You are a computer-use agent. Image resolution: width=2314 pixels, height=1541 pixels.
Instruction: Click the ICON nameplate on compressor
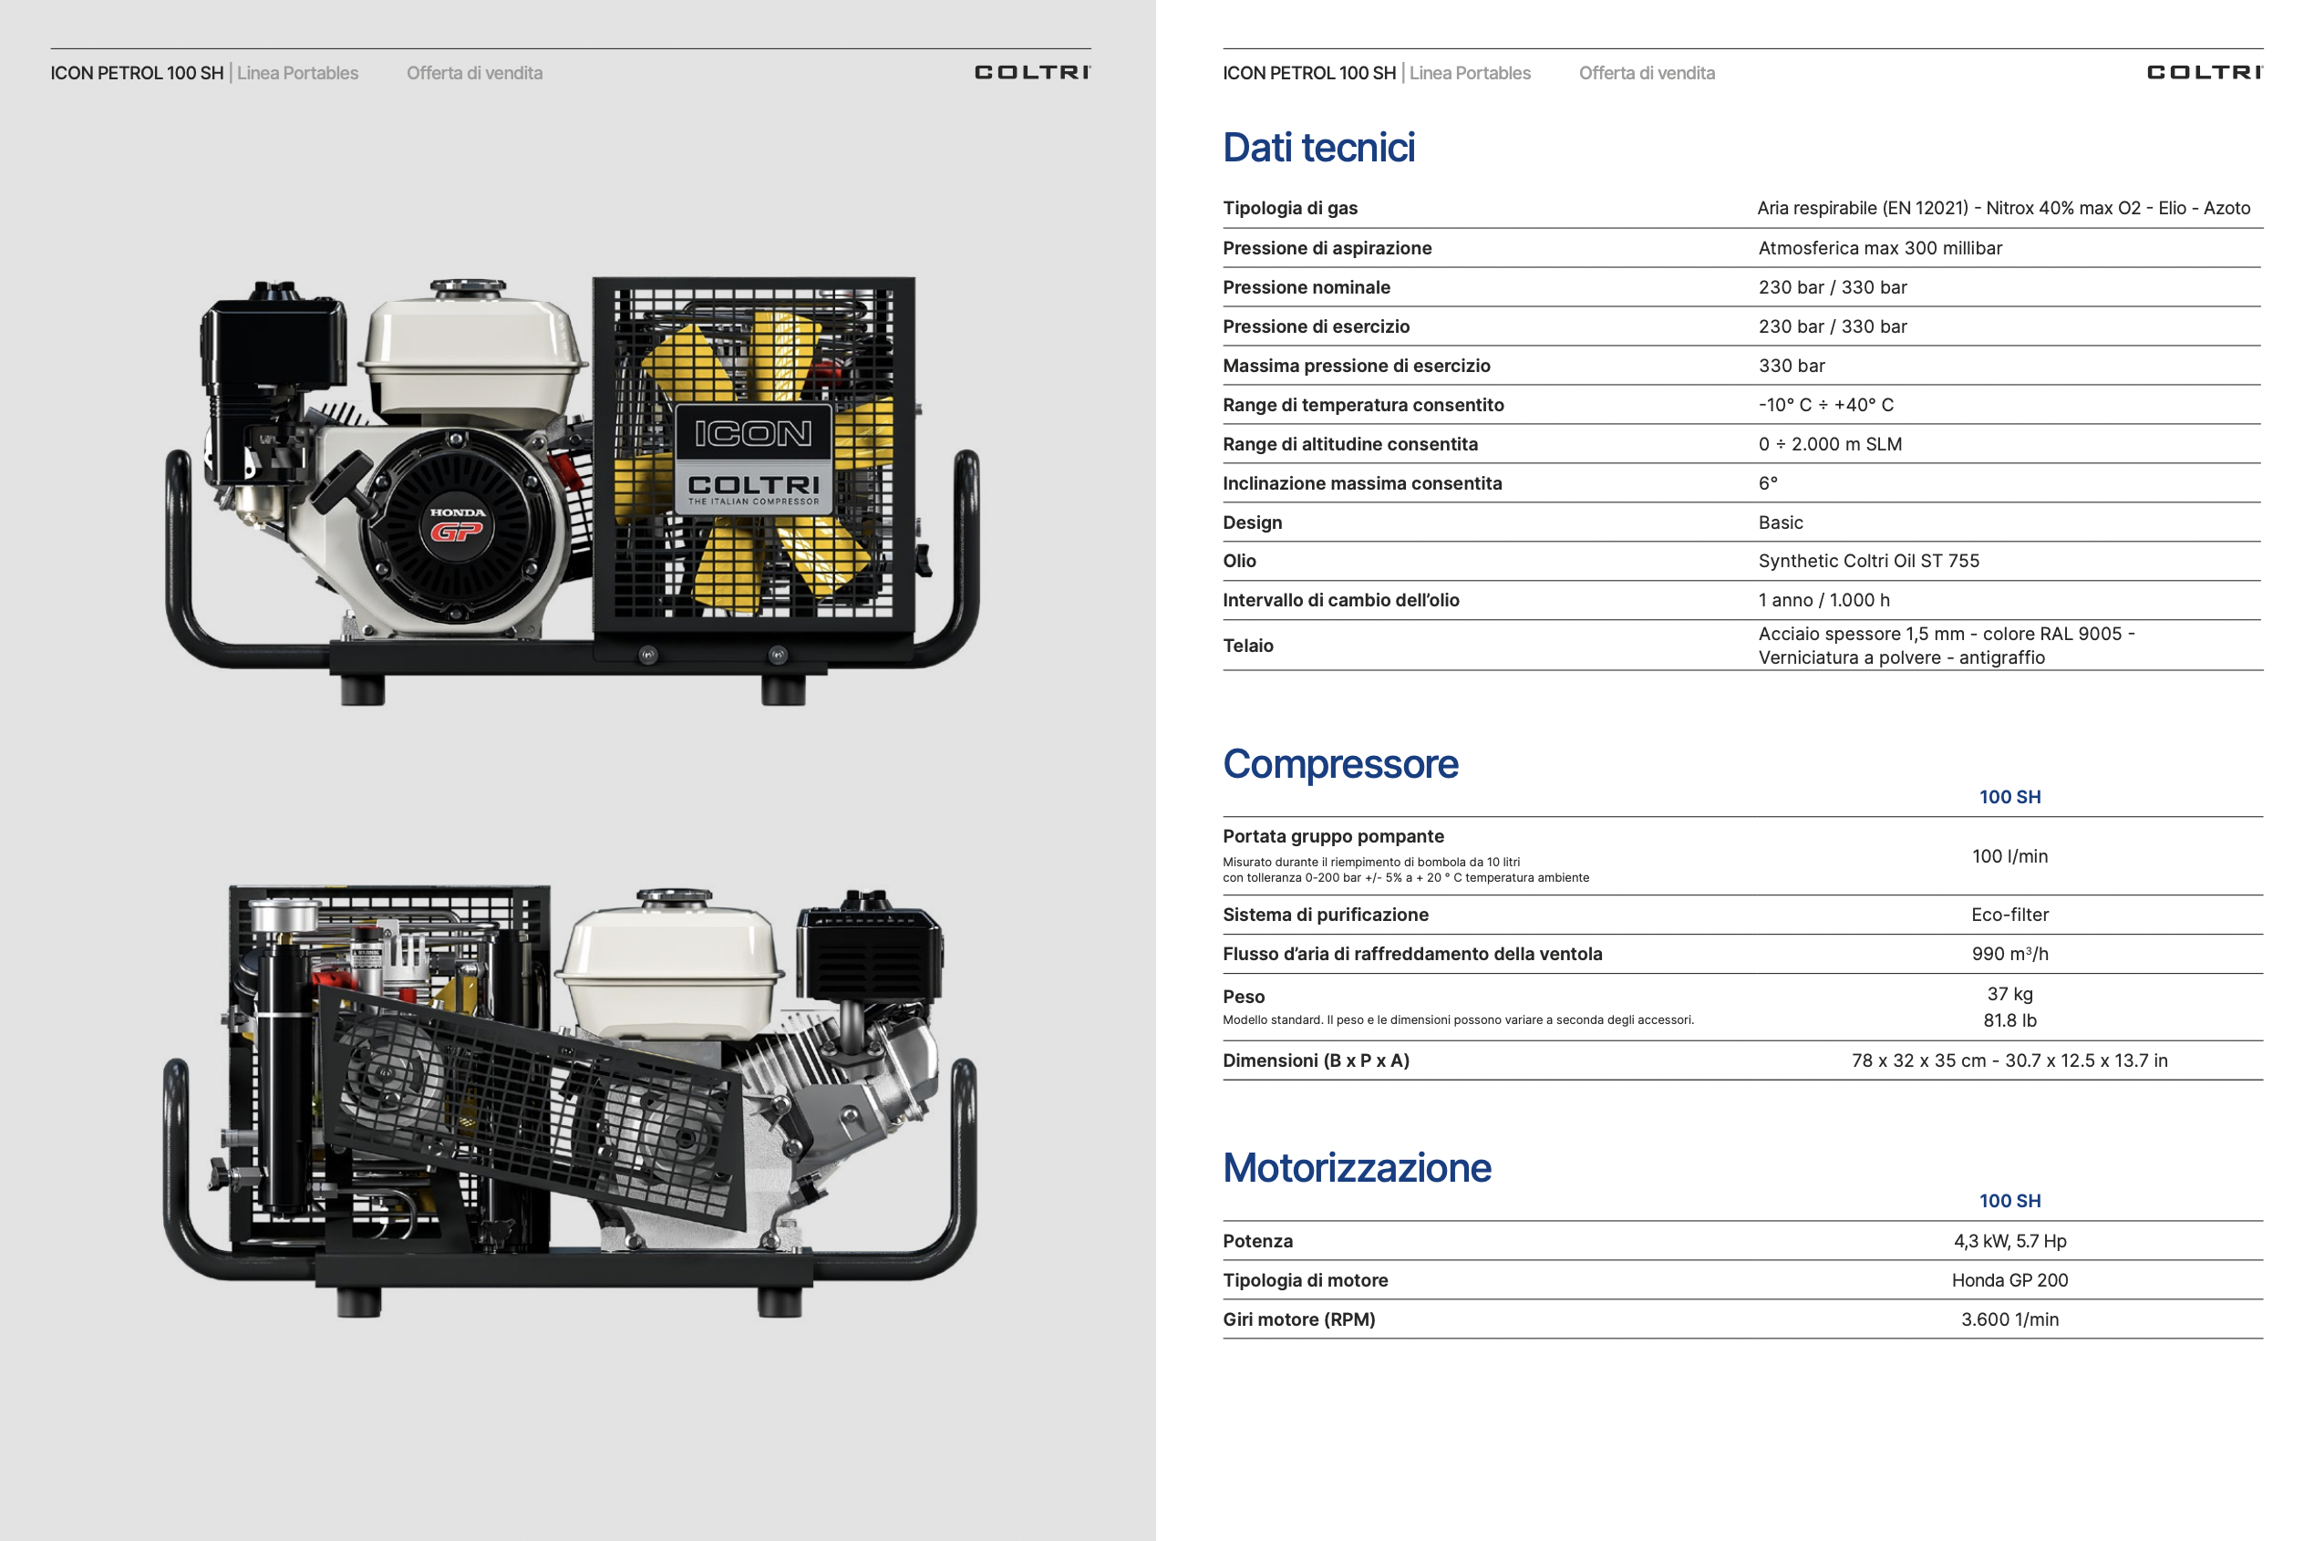pyautogui.click(x=753, y=433)
